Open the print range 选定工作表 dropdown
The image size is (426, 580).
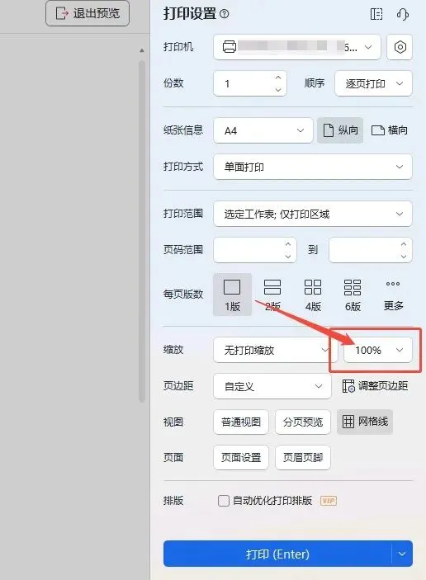coord(313,214)
